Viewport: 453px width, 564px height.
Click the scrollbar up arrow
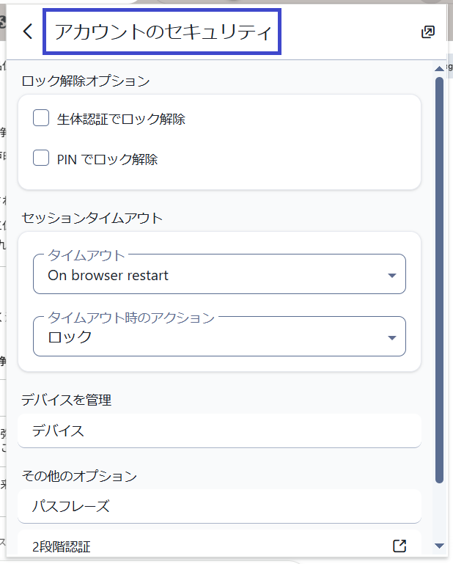439,68
